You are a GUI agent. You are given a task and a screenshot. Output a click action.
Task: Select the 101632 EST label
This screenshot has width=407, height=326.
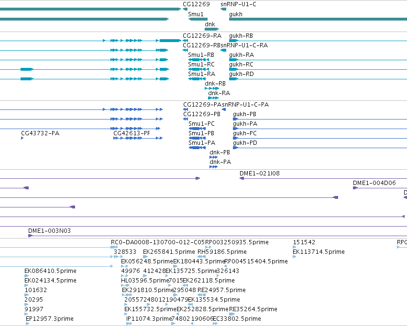(36, 291)
